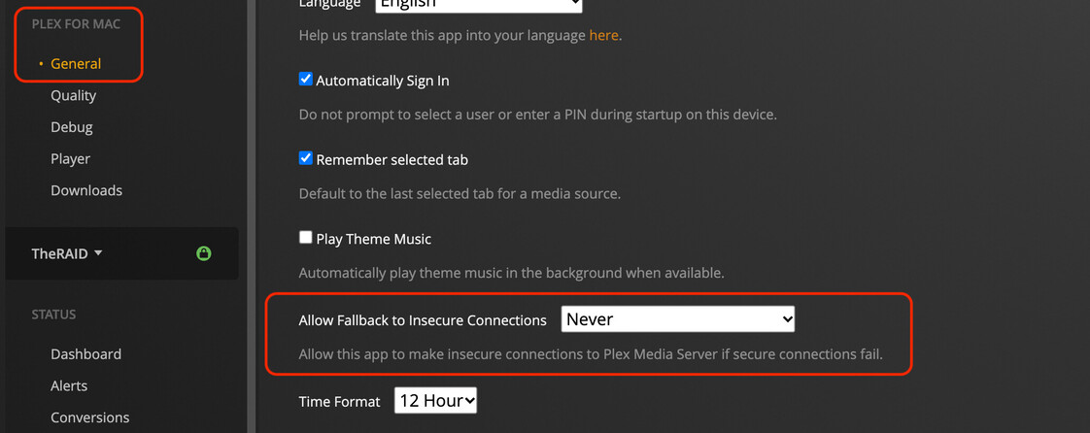Open the Insecure Connections fallback dropdown

click(x=677, y=319)
